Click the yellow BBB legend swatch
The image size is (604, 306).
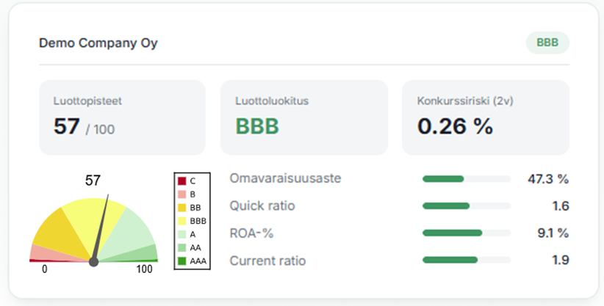click(181, 221)
